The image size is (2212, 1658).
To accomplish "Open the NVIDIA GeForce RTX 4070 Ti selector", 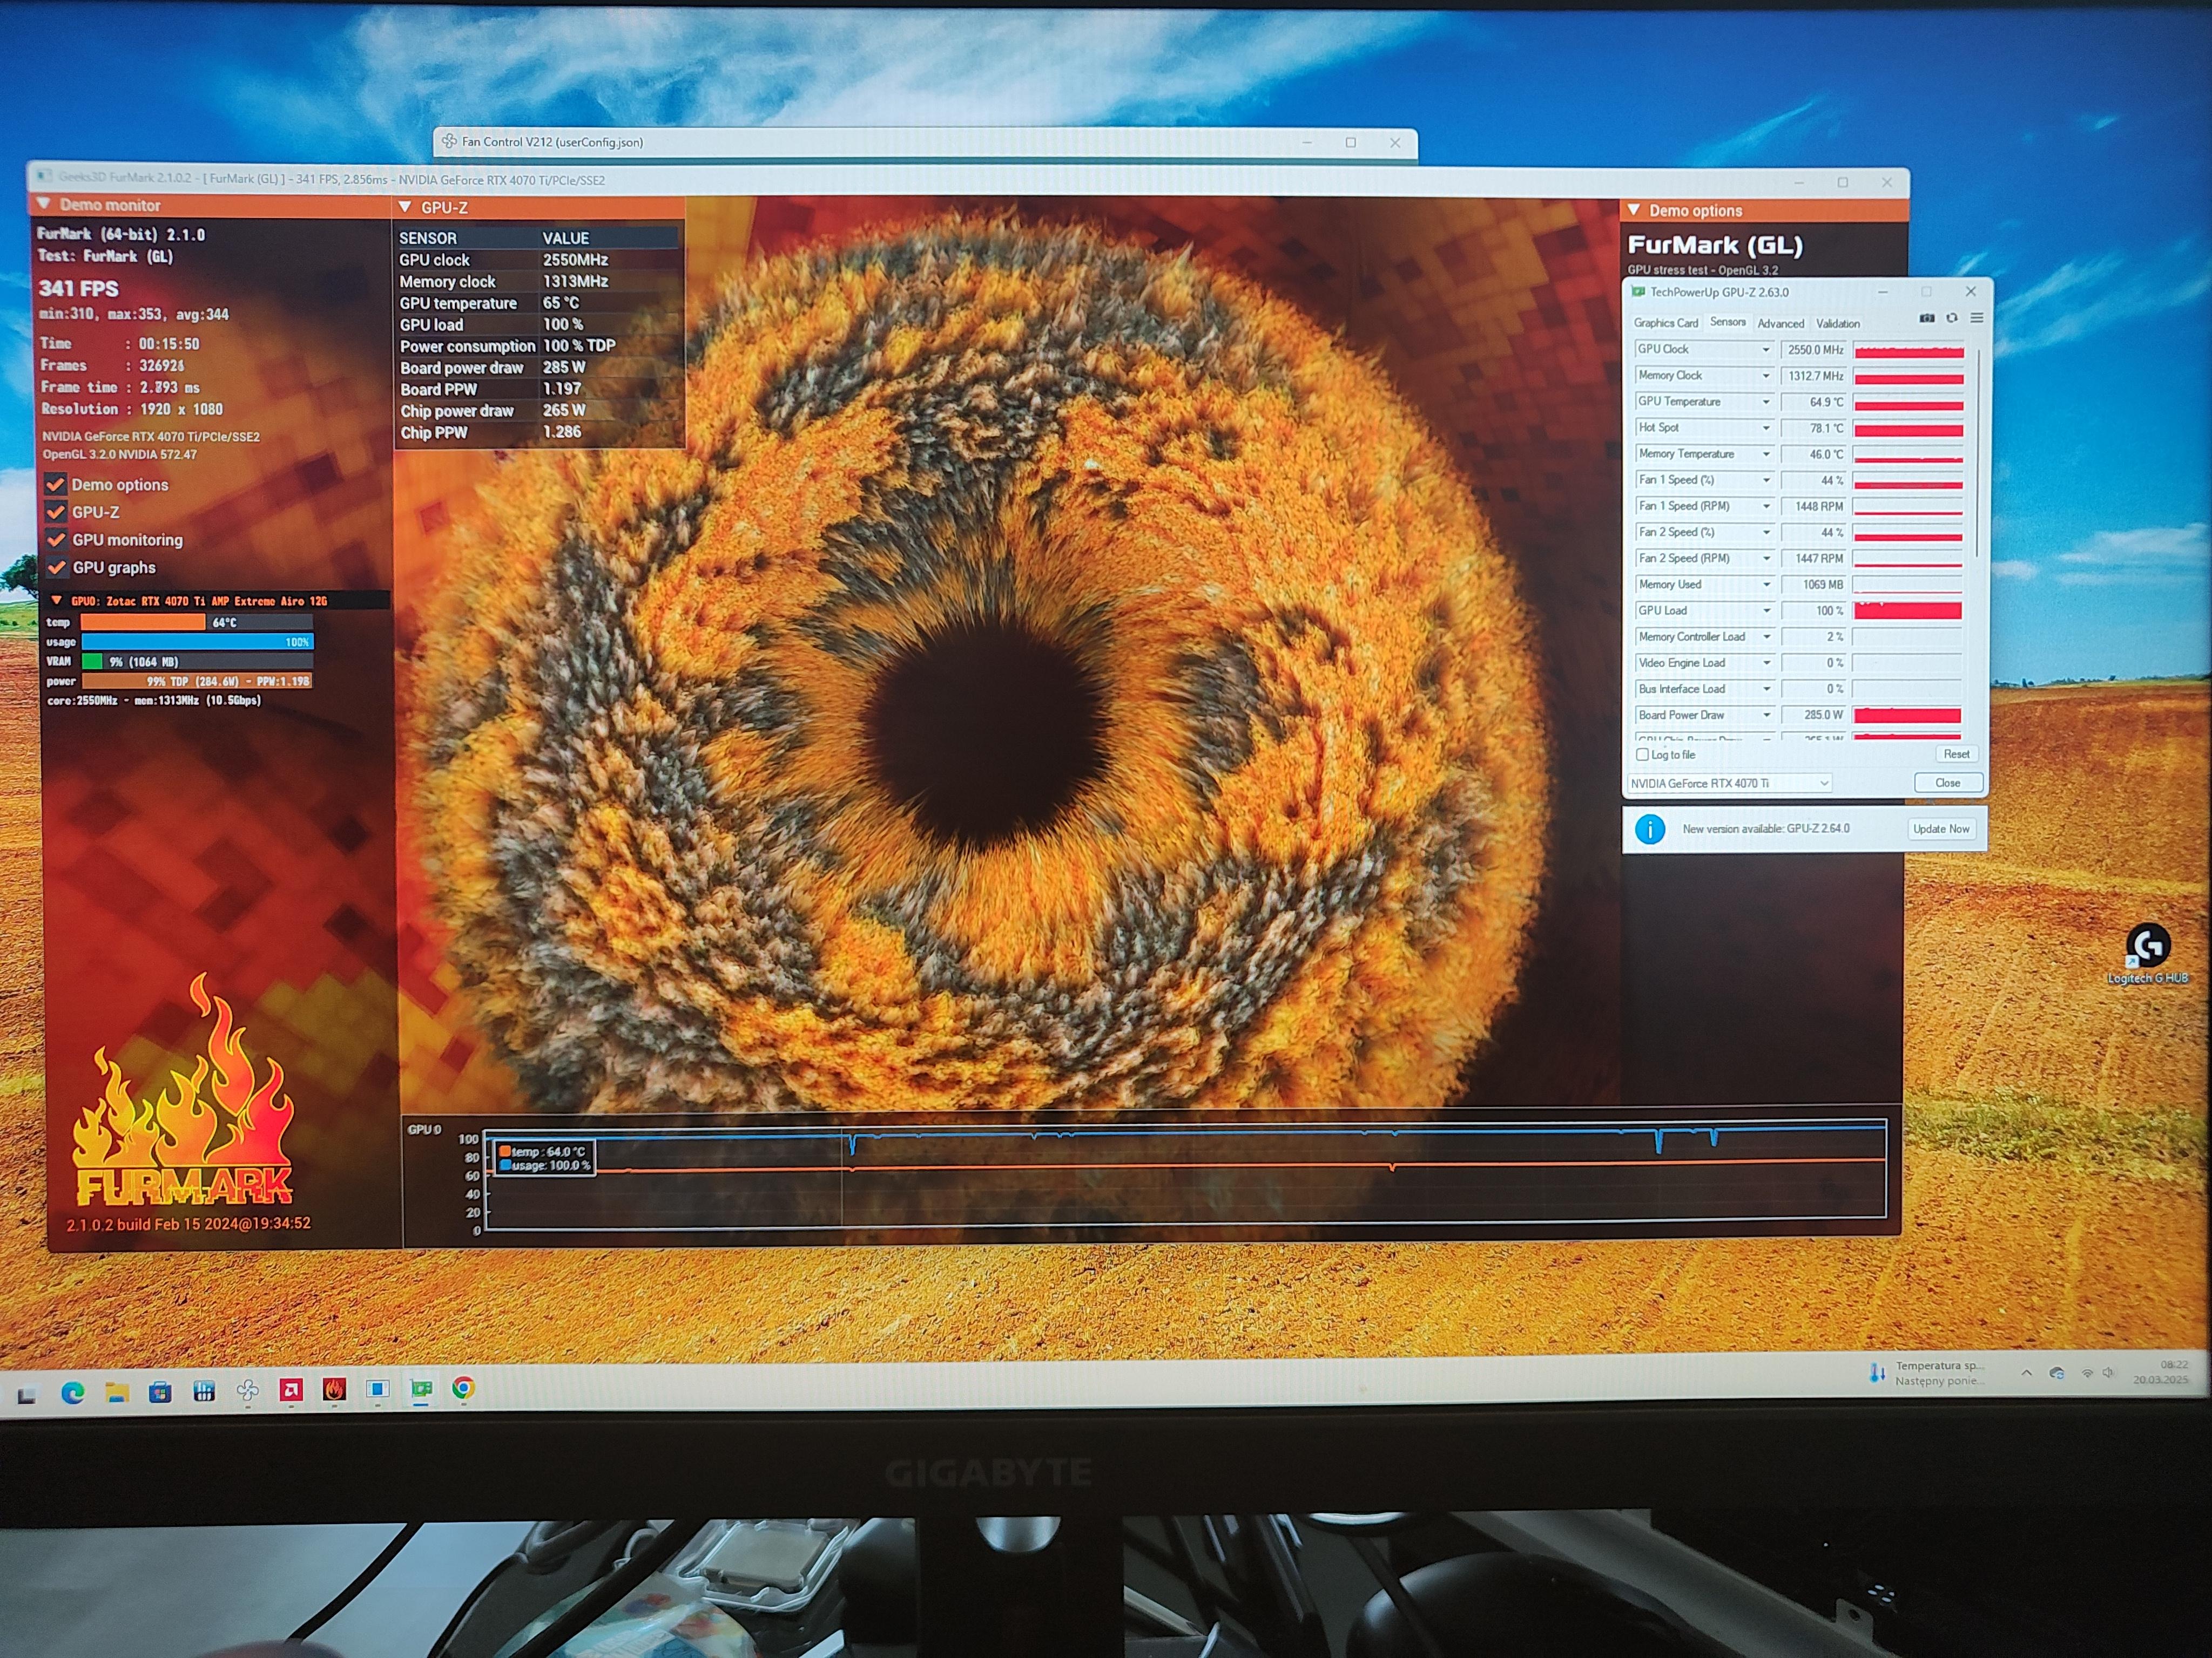I will pyautogui.click(x=1730, y=784).
